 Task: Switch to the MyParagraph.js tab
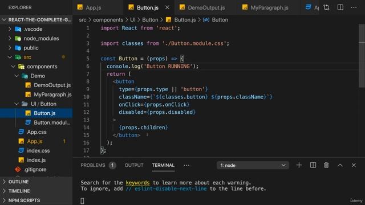coord(265,7)
